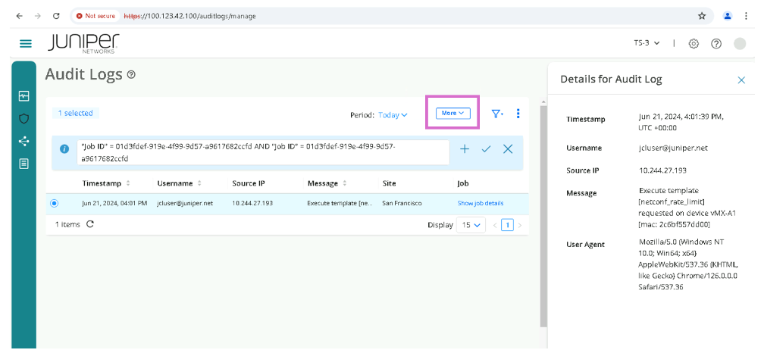The image size is (764, 353).
Task: Click the Source IP column header
Action: tap(248, 183)
